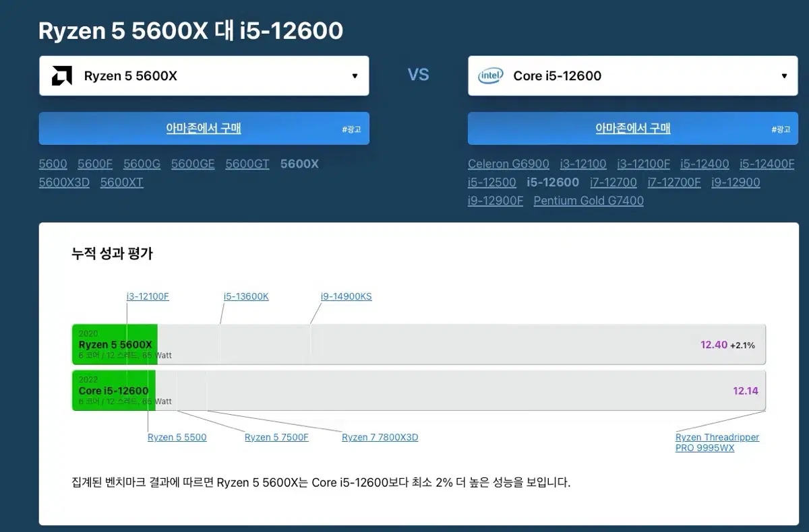Click the Ryzen 5 7500F chart label
The image size is (809, 532).
(x=276, y=437)
